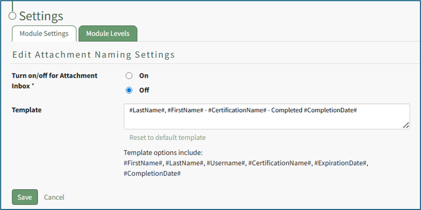Click the "On" label text
421x210 pixels.
click(144, 76)
